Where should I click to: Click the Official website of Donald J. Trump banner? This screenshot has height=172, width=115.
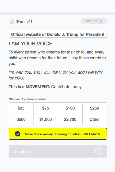[x=58, y=34]
